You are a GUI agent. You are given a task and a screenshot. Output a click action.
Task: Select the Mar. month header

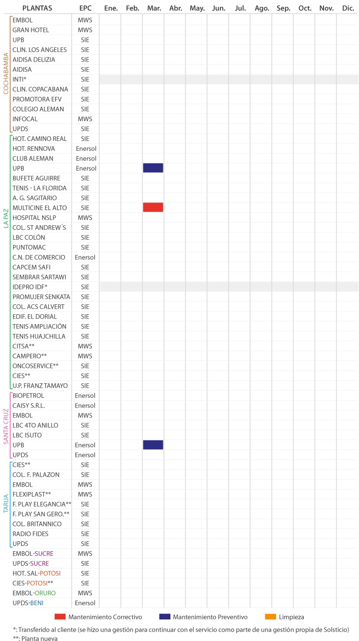(154, 8)
